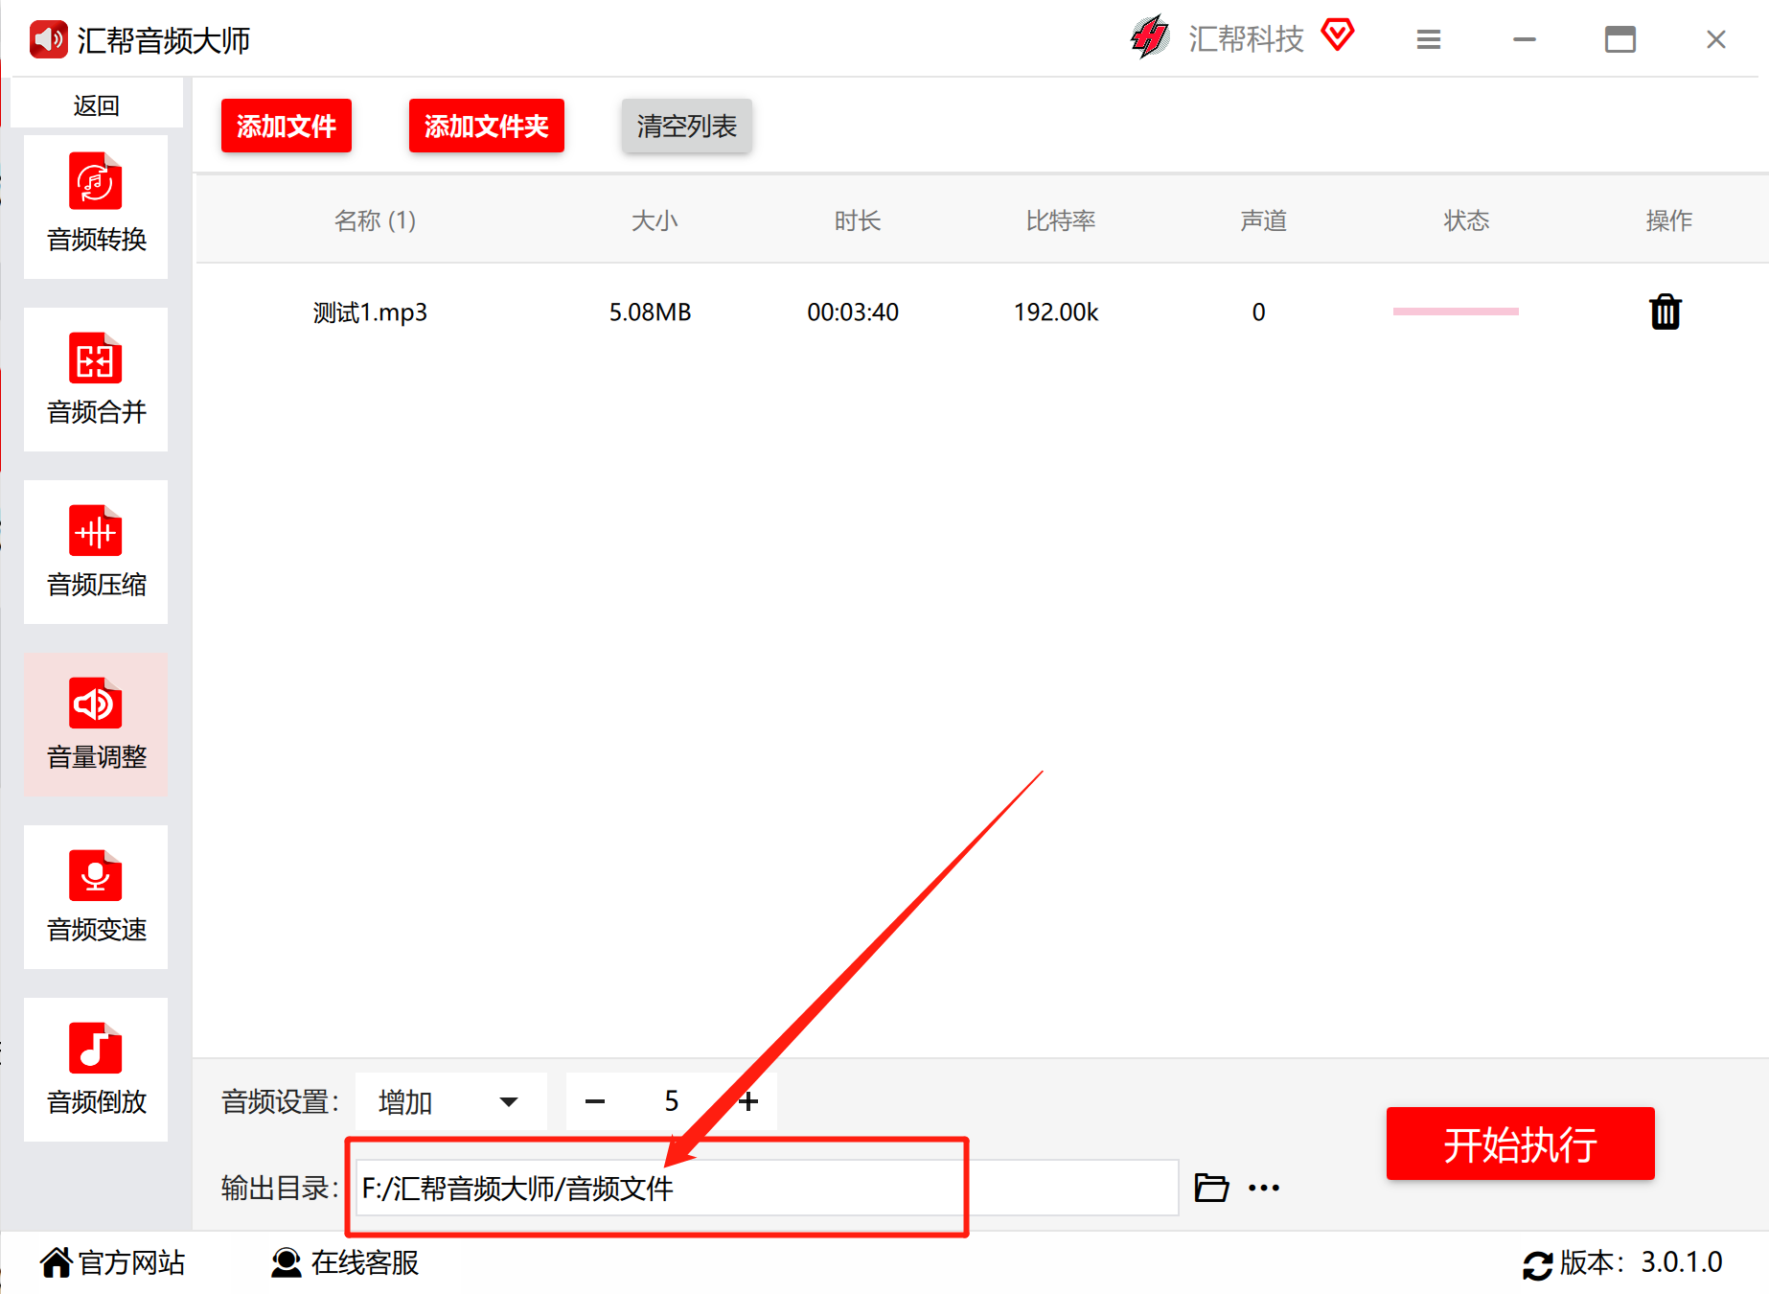Click the version refresh icon
Screen dimensions: 1769x1294
click(1538, 1265)
